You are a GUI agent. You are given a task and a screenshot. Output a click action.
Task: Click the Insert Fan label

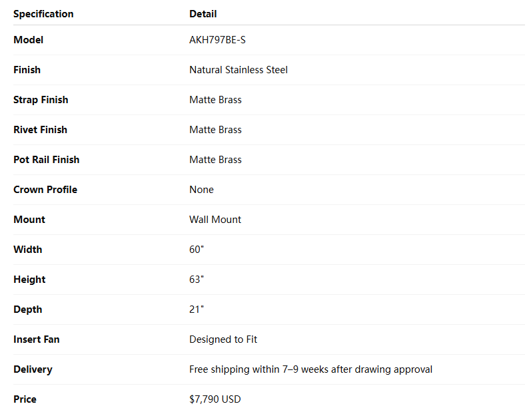click(36, 339)
